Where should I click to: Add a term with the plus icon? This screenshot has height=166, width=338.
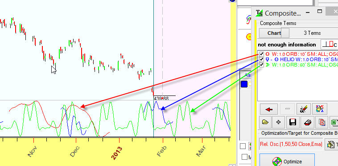point(279,122)
